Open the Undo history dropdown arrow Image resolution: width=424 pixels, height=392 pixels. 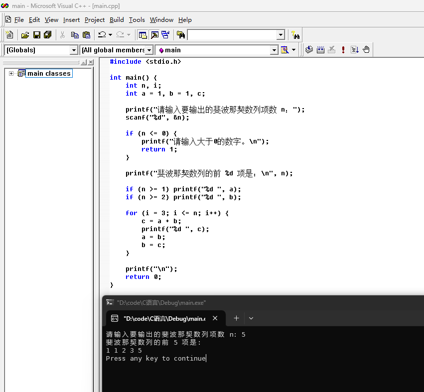(110, 35)
